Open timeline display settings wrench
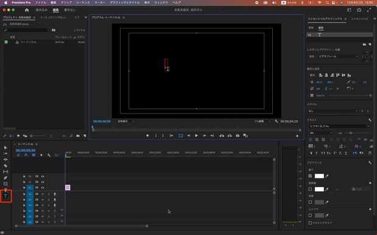This screenshot has width=377, height=235. 49,155
